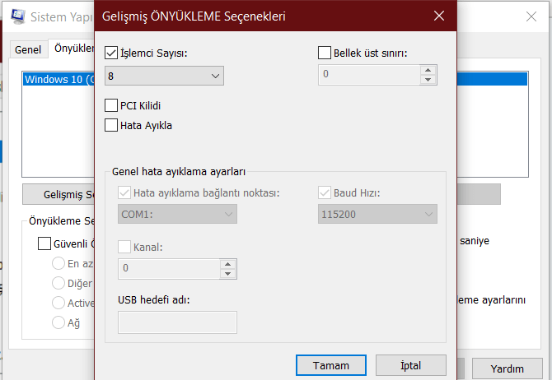Open the Baud Hızı 115200 dropdown
This screenshot has width=552, height=380.
point(377,214)
